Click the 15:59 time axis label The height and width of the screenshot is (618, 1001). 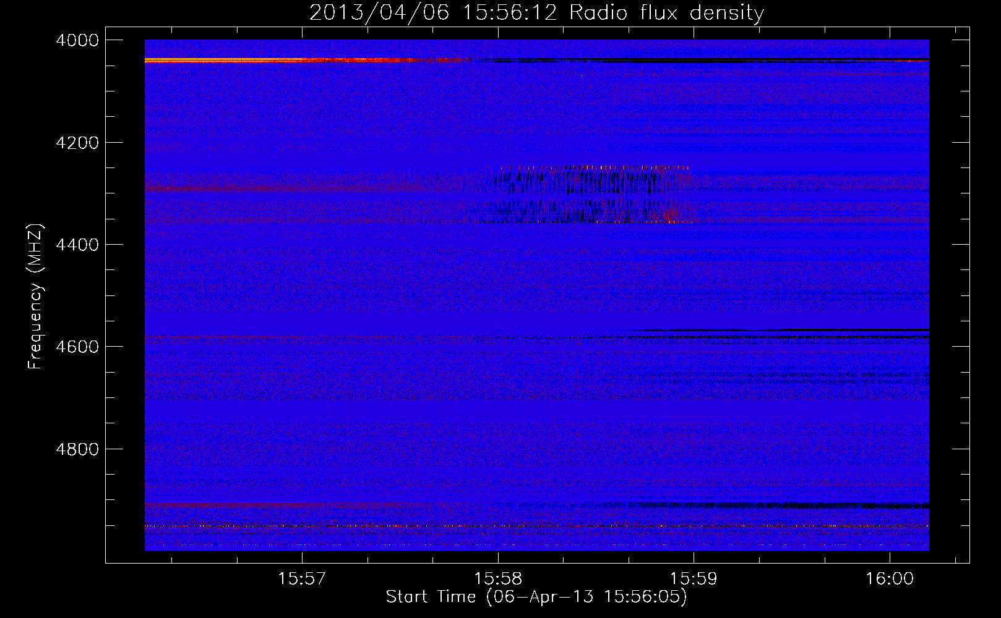pyautogui.click(x=694, y=578)
